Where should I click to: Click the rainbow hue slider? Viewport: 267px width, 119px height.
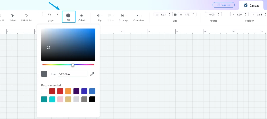click(x=68, y=65)
